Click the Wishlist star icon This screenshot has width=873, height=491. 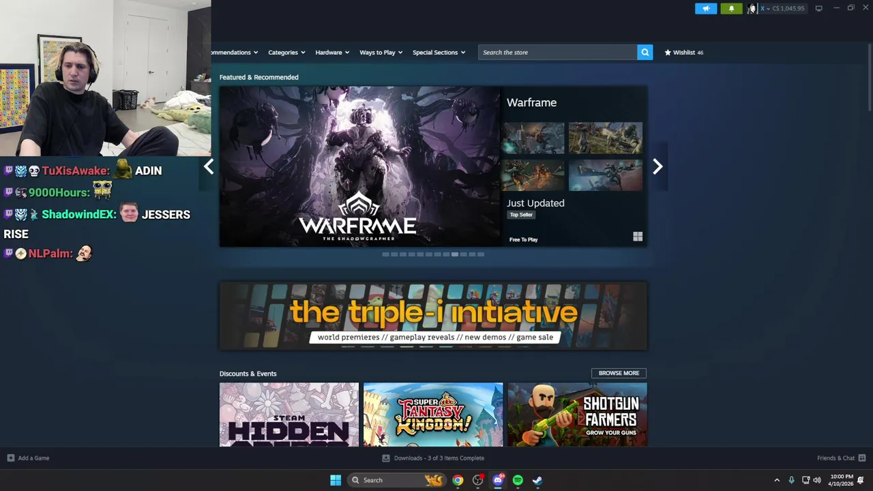point(668,53)
